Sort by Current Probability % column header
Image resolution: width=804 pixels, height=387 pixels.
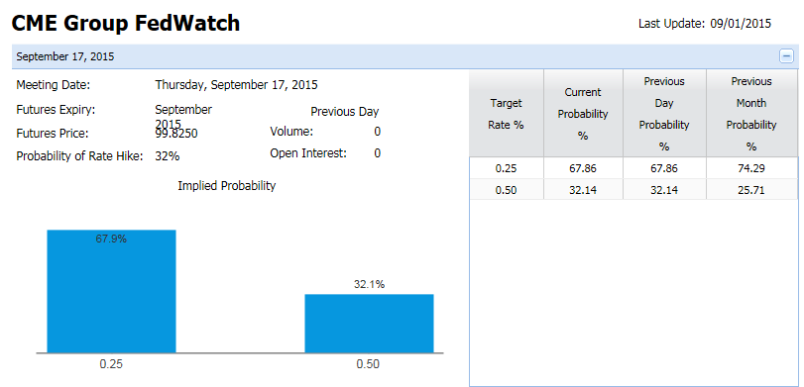tap(583, 114)
